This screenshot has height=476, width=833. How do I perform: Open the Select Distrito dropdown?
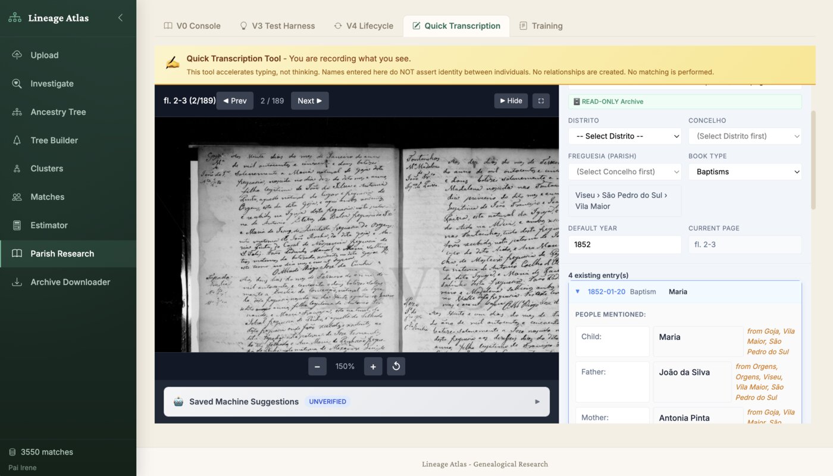tap(624, 136)
